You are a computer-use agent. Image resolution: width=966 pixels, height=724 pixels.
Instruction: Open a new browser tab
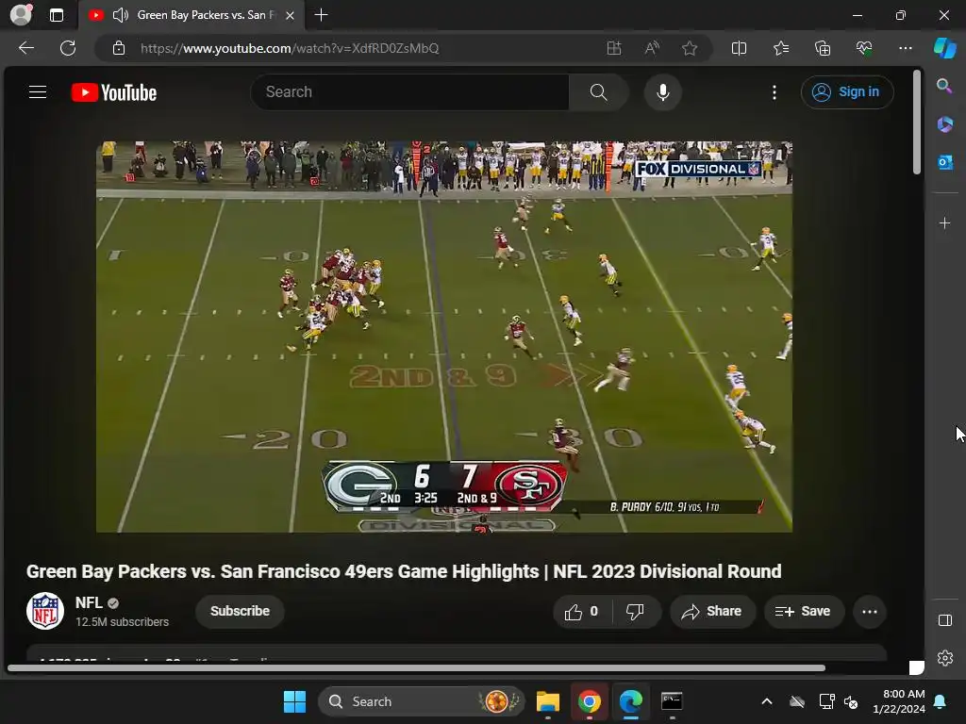(x=321, y=15)
